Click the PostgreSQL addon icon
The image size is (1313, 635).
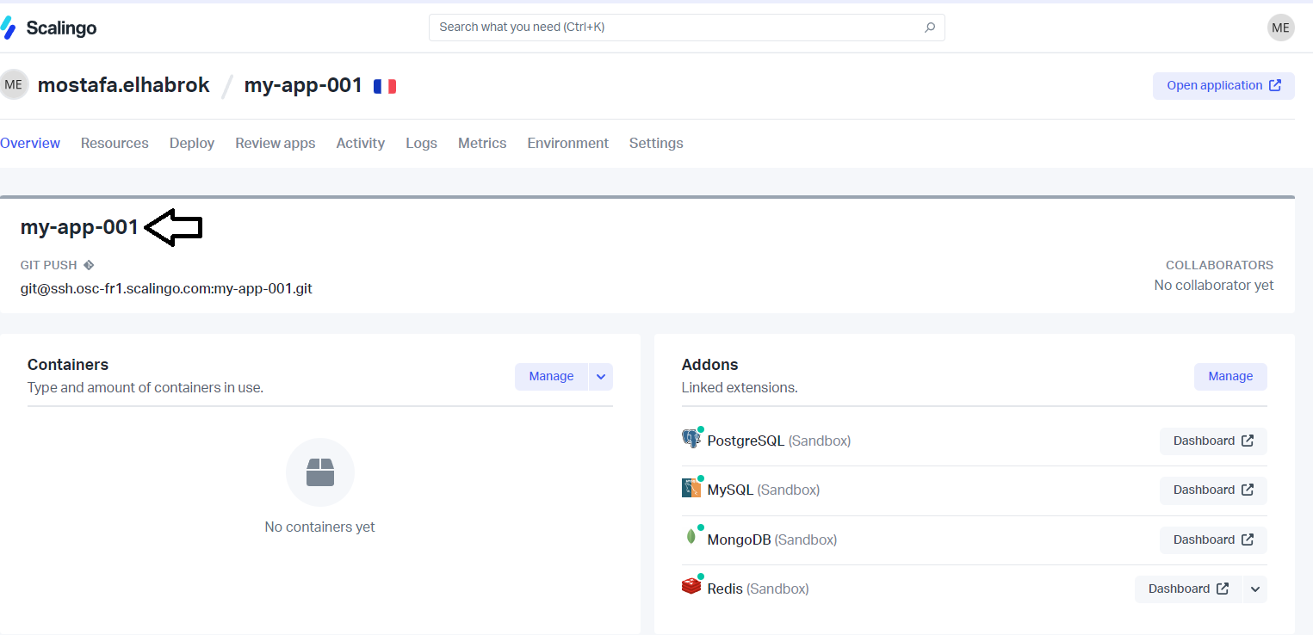[x=691, y=438]
